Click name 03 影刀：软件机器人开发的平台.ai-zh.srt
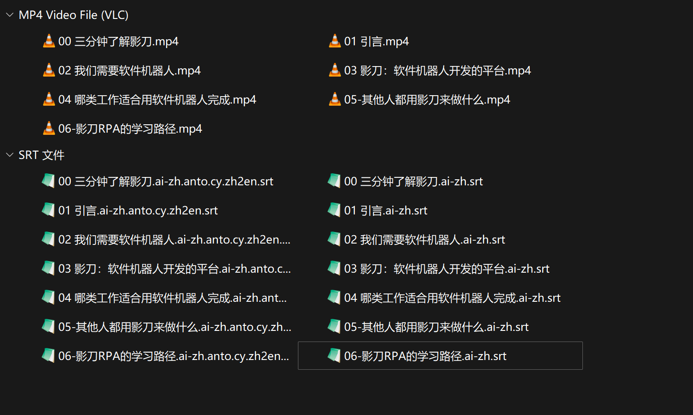Viewport: 693px width, 415px height. pos(447,269)
